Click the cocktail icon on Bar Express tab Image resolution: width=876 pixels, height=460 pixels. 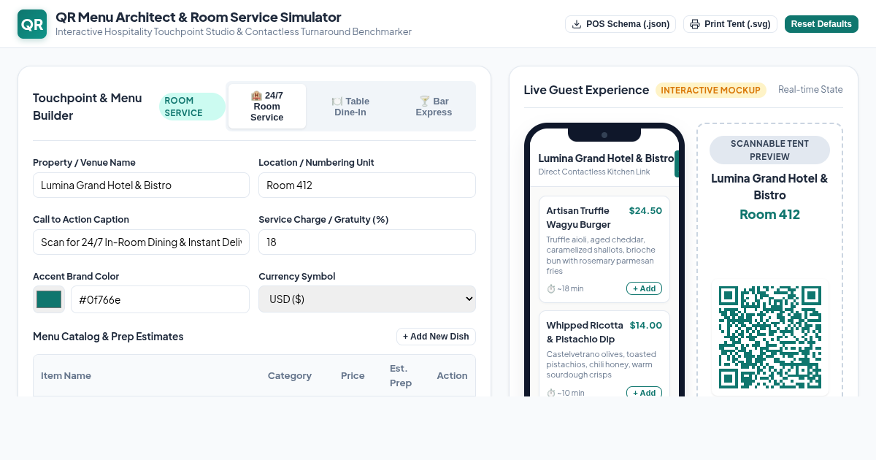[425, 101]
